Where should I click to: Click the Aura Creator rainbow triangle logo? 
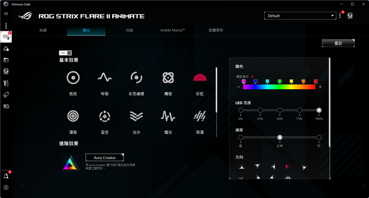point(71,163)
